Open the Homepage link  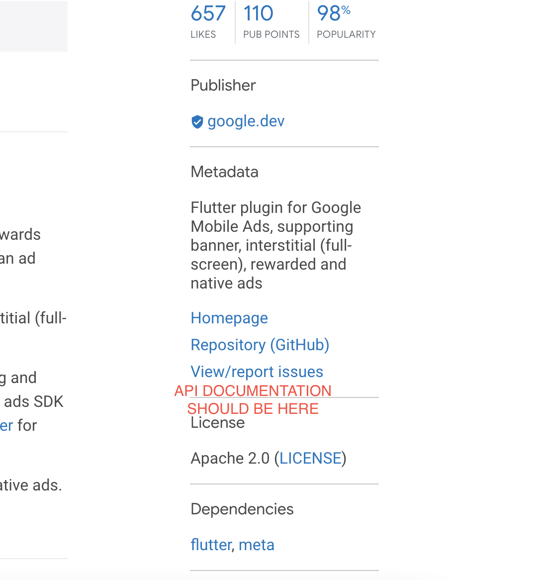click(229, 318)
